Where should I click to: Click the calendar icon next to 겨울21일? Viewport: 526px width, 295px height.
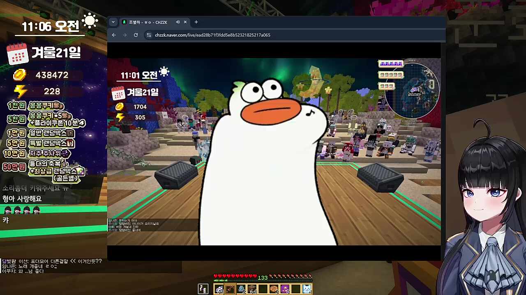[x=18, y=54]
